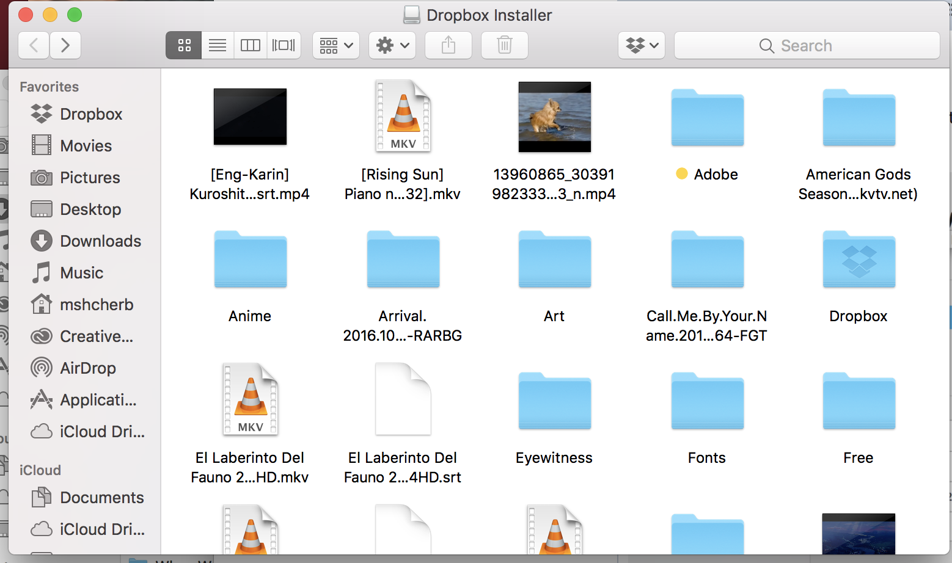
Task: Select the El Laberinto Del Fauno srt file
Action: (x=403, y=399)
